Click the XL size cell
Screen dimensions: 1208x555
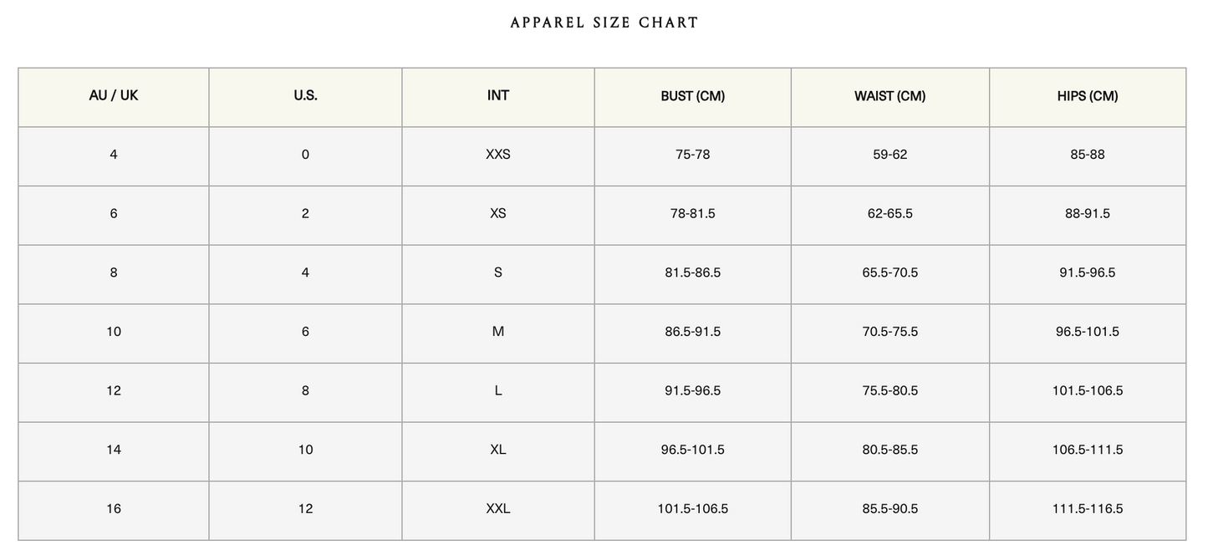(x=498, y=450)
